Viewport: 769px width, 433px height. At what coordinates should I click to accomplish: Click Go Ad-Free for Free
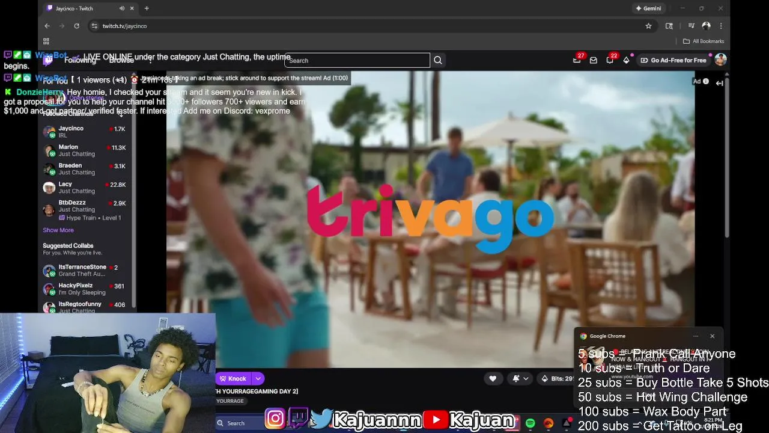pyautogui.click(x=673, y=60)
